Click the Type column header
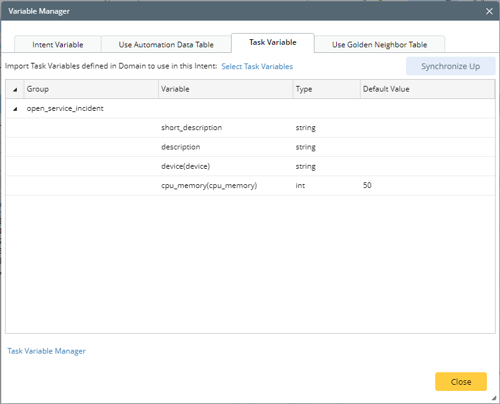500x404 pixels. (326, 89)
